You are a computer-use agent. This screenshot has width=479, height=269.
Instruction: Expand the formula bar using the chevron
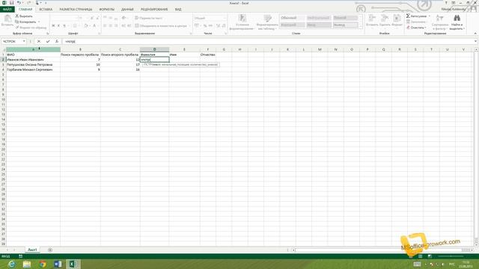click(x=475, y=41)
